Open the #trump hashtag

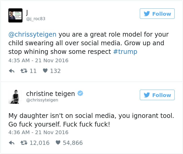[x=125, y=52]
